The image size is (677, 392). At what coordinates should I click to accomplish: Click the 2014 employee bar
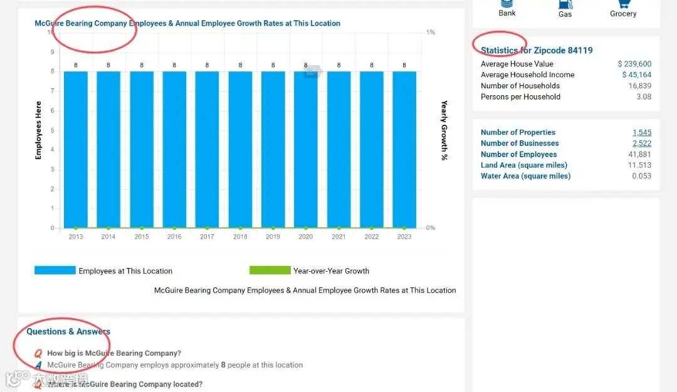[x=108, y=150]
